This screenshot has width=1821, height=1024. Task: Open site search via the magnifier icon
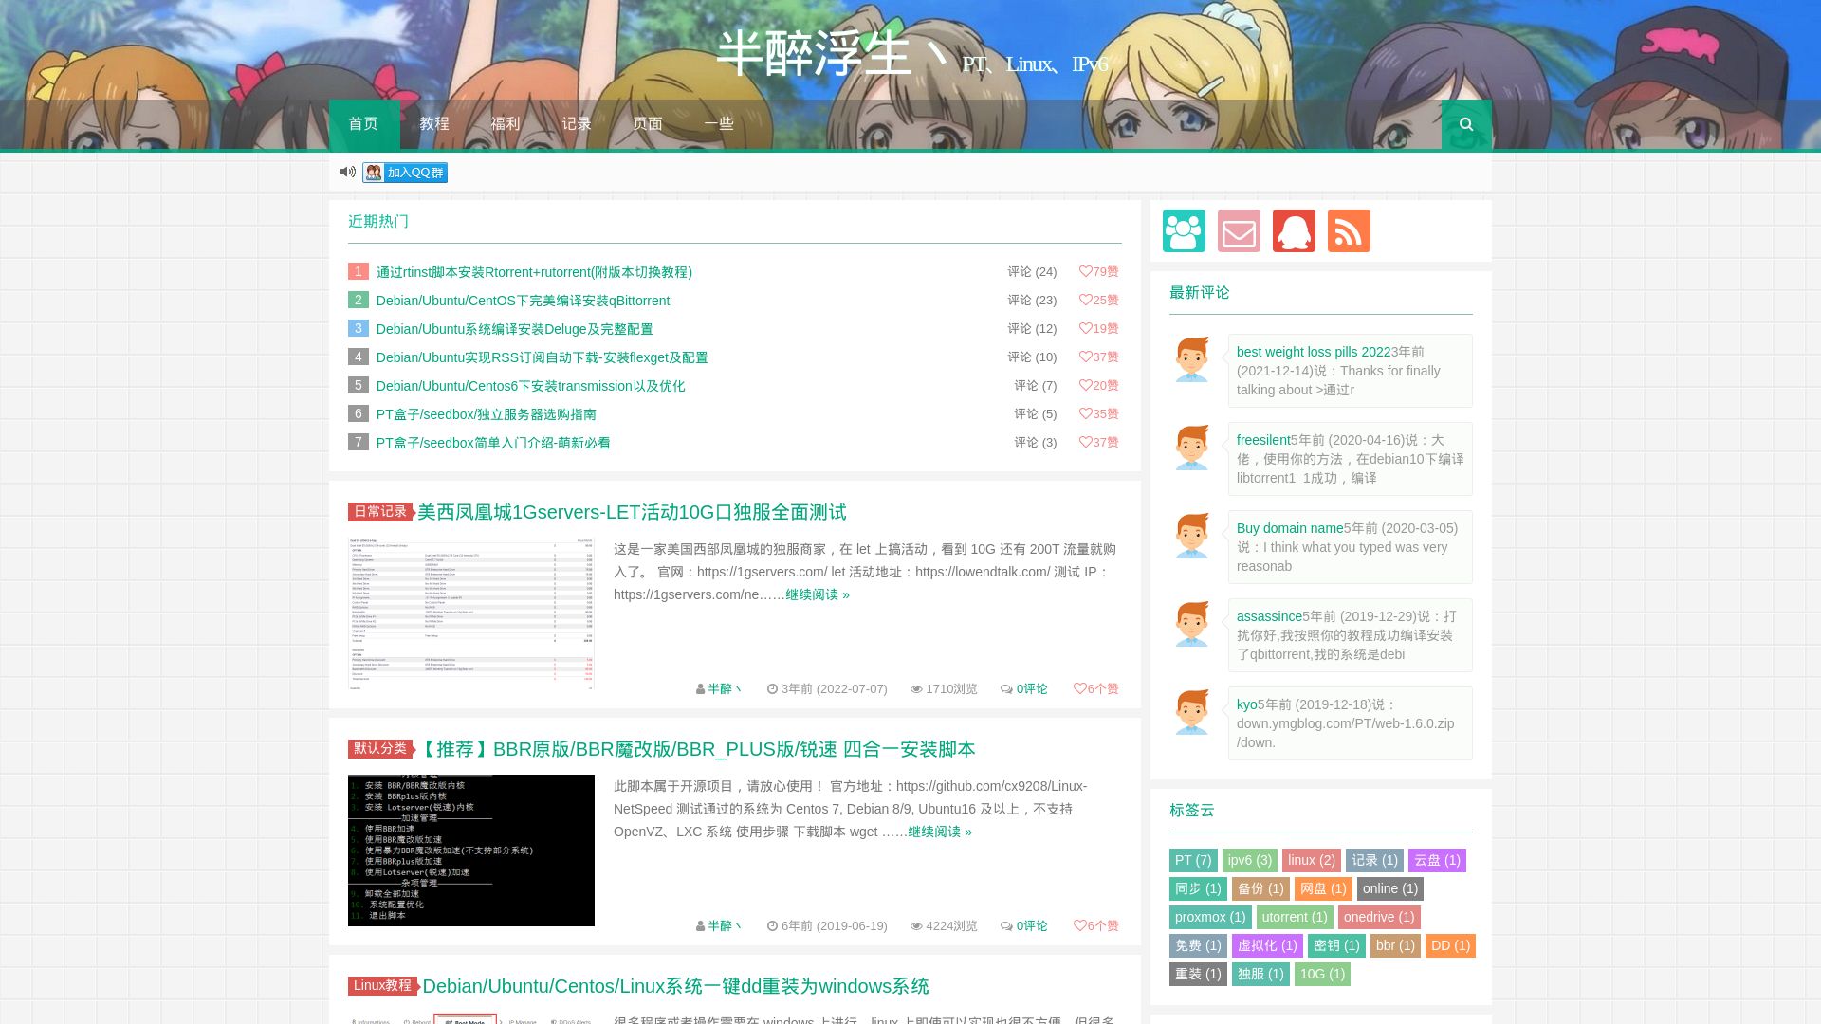tap(1466, 123)
